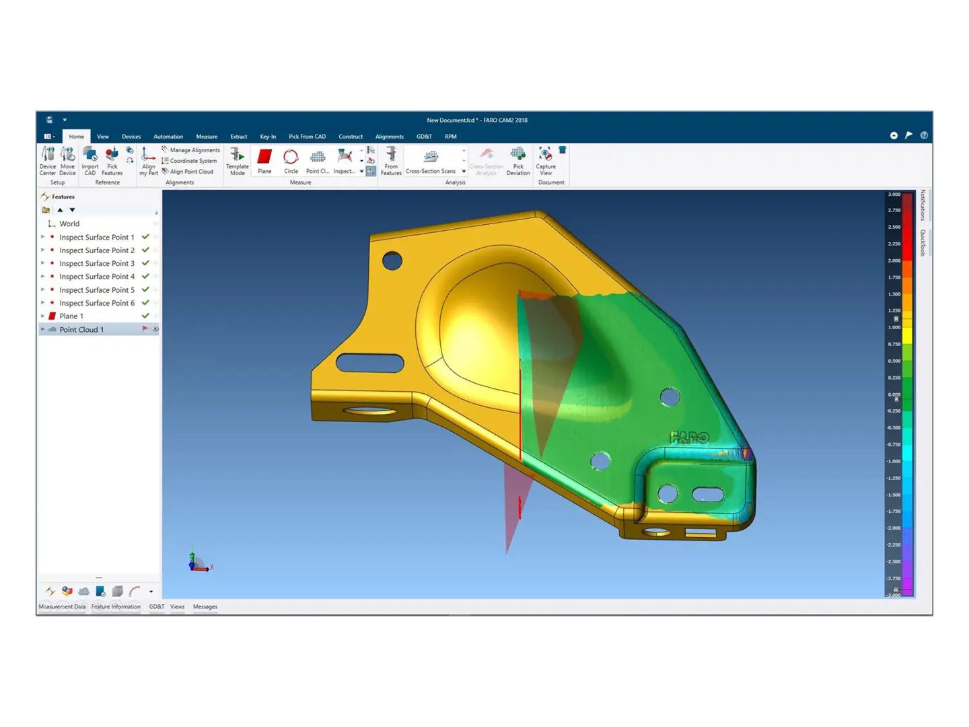
Task: Choose the Plane measure feature
Action: (x=264, y=162)
